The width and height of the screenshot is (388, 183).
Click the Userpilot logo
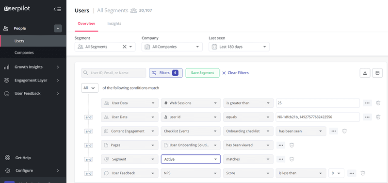tap(17, 9)
